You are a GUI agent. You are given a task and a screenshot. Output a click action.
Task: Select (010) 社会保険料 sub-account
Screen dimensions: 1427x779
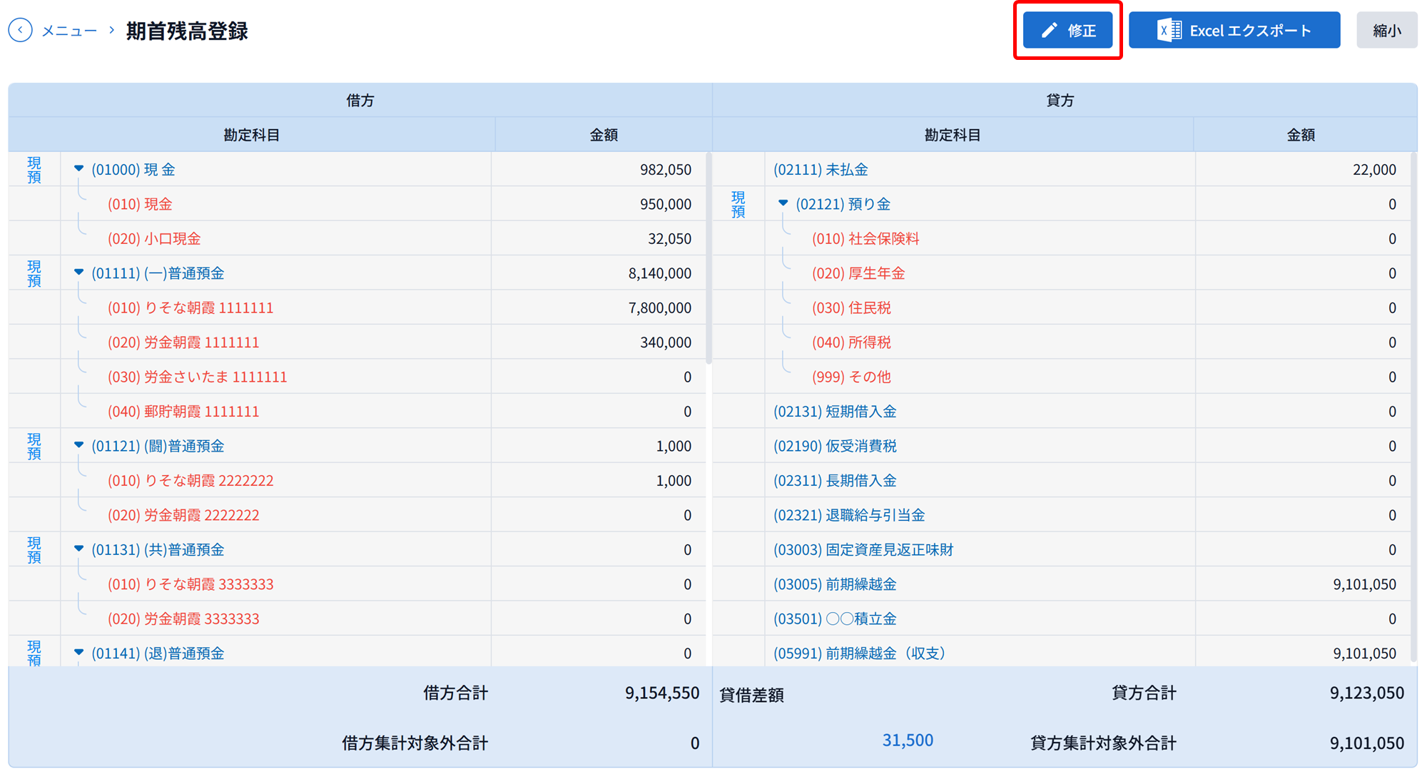(x=865, y=238)
